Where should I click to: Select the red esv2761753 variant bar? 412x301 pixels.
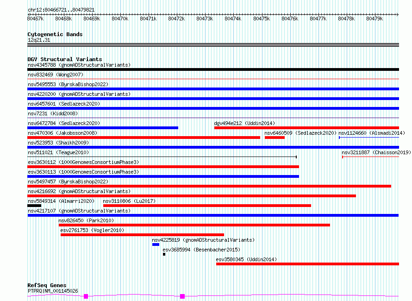[142, 235]
